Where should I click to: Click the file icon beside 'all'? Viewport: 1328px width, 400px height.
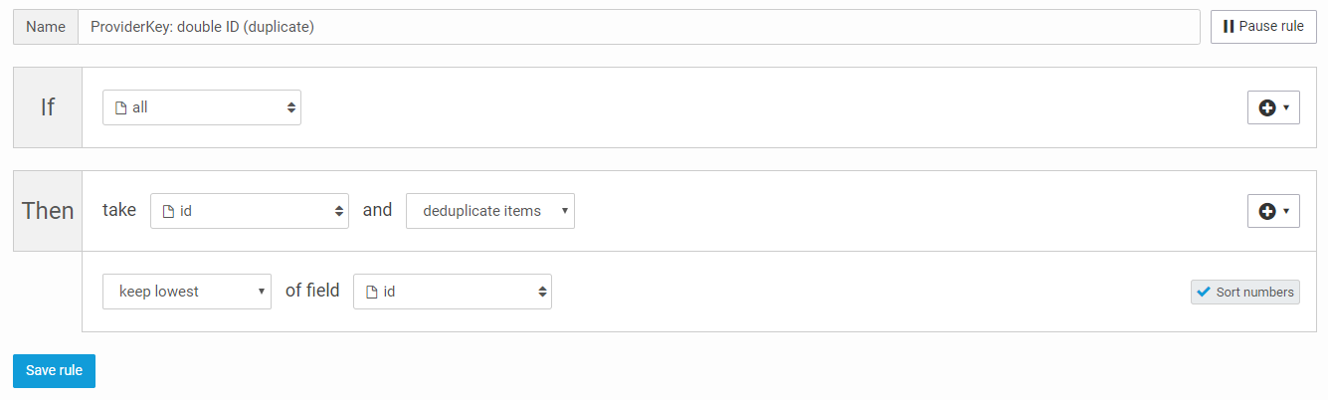click(x=121, y=107)
